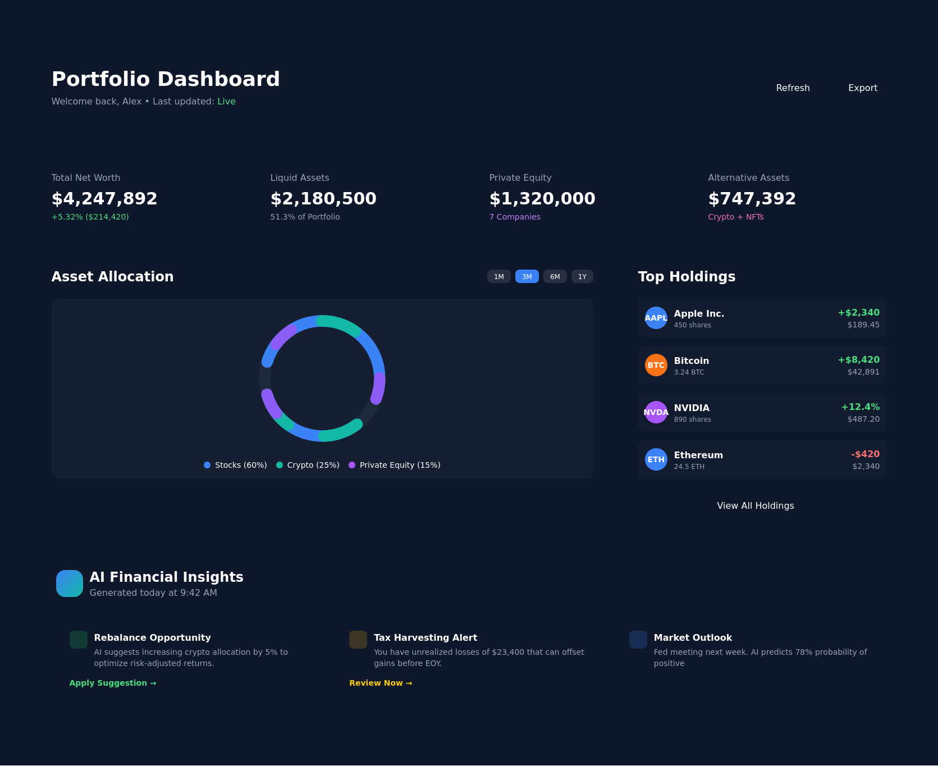Screen dimensions: 938x766
Task: Click the Export button
Action: (x=863, y=88)
